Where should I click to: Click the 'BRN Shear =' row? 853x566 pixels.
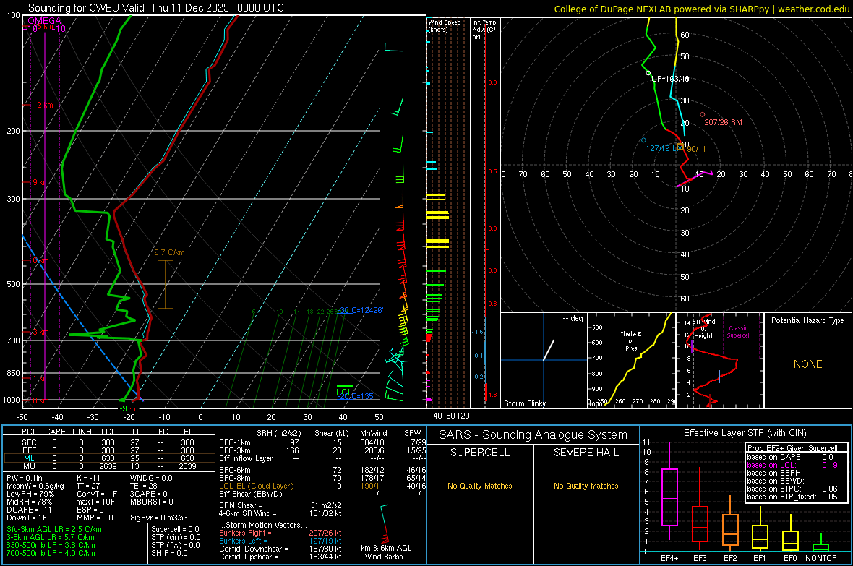click(x=280, y=505)
